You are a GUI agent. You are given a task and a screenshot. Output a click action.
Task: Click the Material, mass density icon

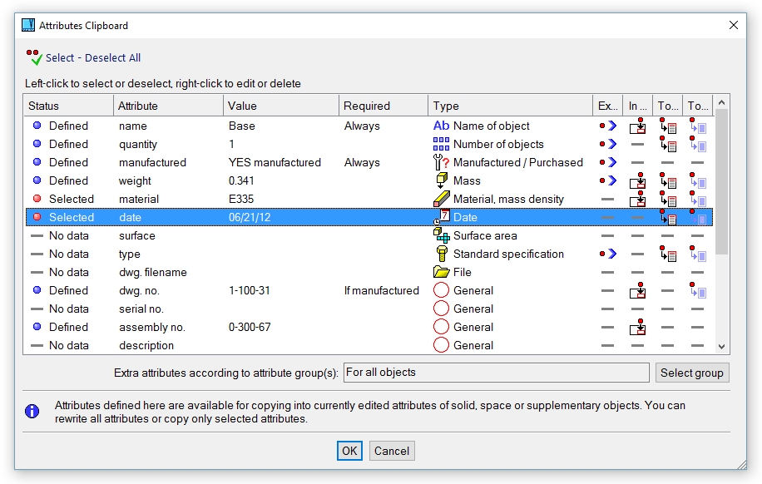441,199
